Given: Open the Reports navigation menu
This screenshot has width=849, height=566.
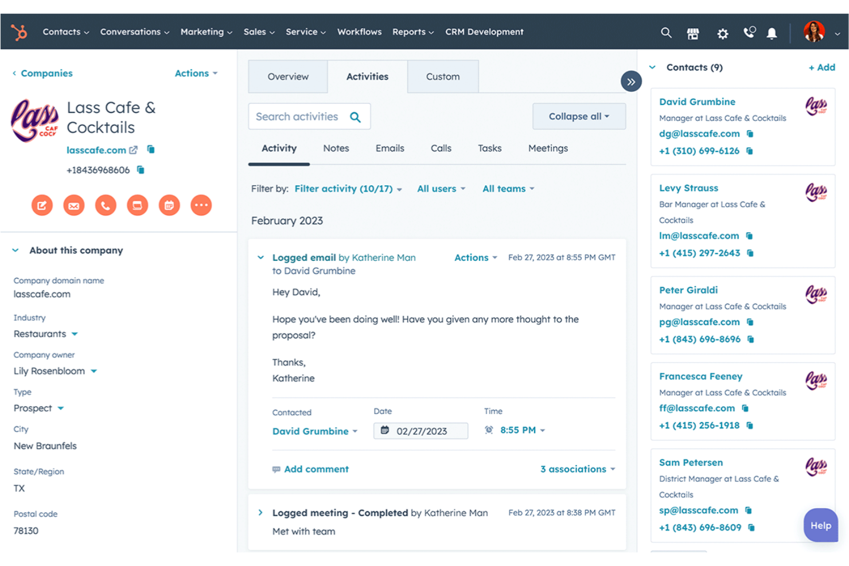Looking at the screenshot, I should coord(413,32).
